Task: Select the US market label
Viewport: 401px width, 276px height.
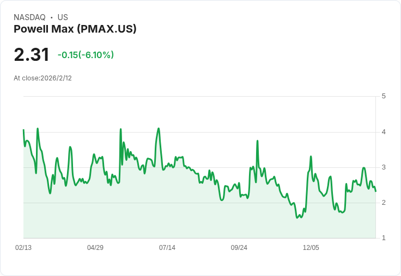Action: 63,17
